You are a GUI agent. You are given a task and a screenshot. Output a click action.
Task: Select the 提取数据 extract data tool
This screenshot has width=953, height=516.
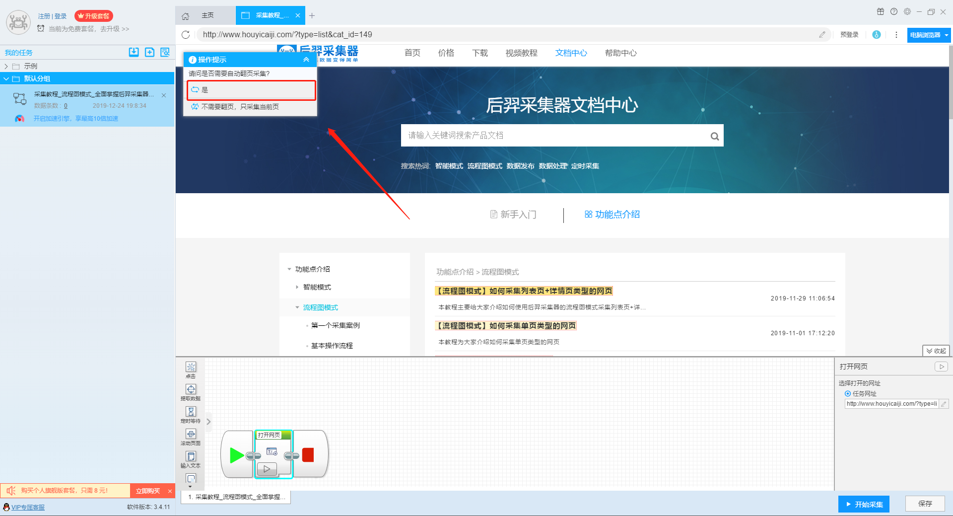[x=191, y=392]
